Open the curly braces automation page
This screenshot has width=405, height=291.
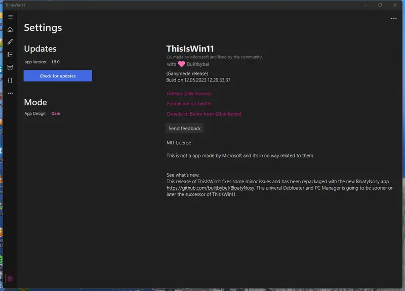pyautogui.click(x=10, y=80)
